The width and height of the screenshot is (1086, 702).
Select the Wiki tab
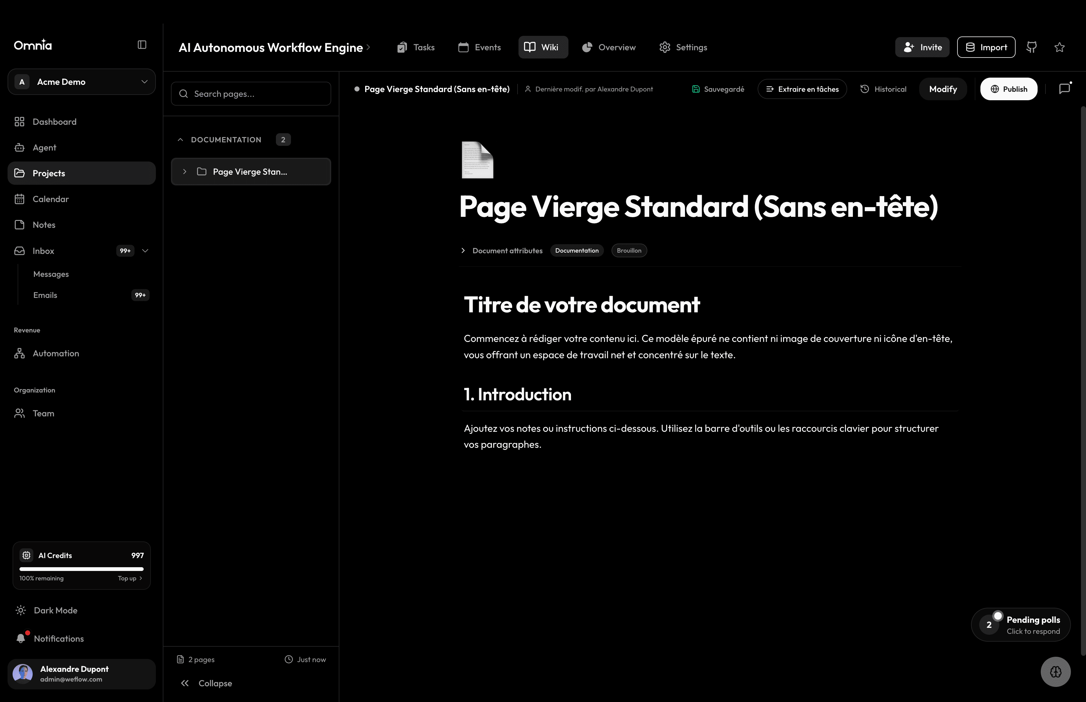(543, 47)
